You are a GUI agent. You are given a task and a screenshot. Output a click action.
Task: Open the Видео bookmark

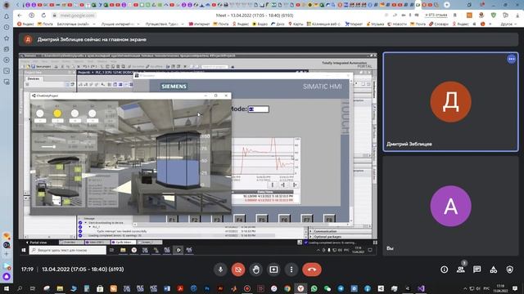pos(260,24)
